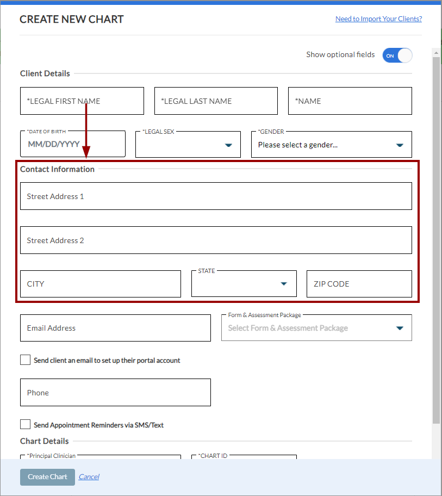The image size is (442, 496).
Task: Click the Create Chart button
Action: coord(47,477)
